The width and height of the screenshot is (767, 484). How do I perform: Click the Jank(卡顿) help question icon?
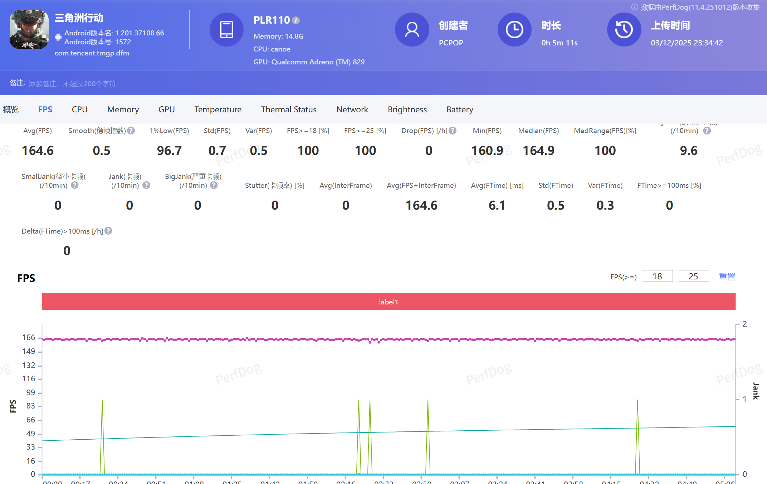pos(146,185)
